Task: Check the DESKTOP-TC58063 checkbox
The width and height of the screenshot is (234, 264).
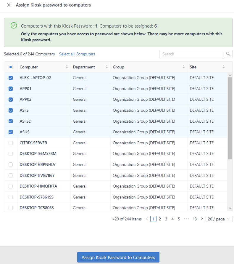Action: 11,208
